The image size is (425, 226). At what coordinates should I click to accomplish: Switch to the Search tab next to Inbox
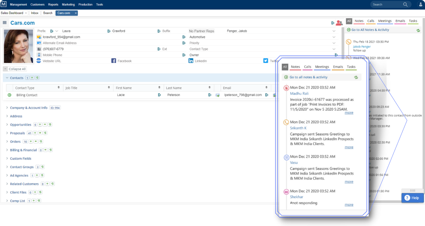pyautogui.click(x=48, y=13)
